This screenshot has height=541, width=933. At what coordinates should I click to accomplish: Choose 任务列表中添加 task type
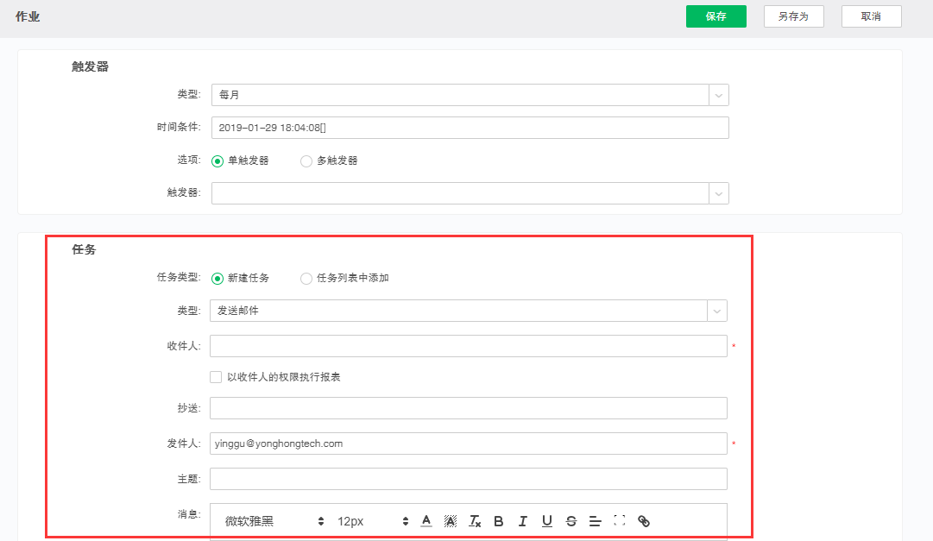[x=306, y=278]
